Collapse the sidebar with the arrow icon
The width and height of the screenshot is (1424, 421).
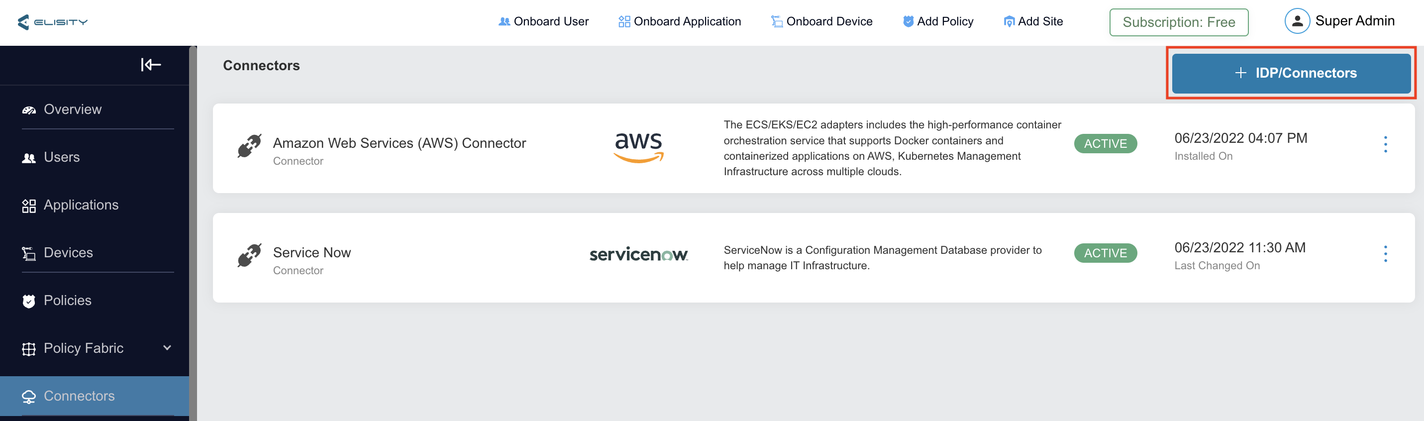click(x=150, y=65)
